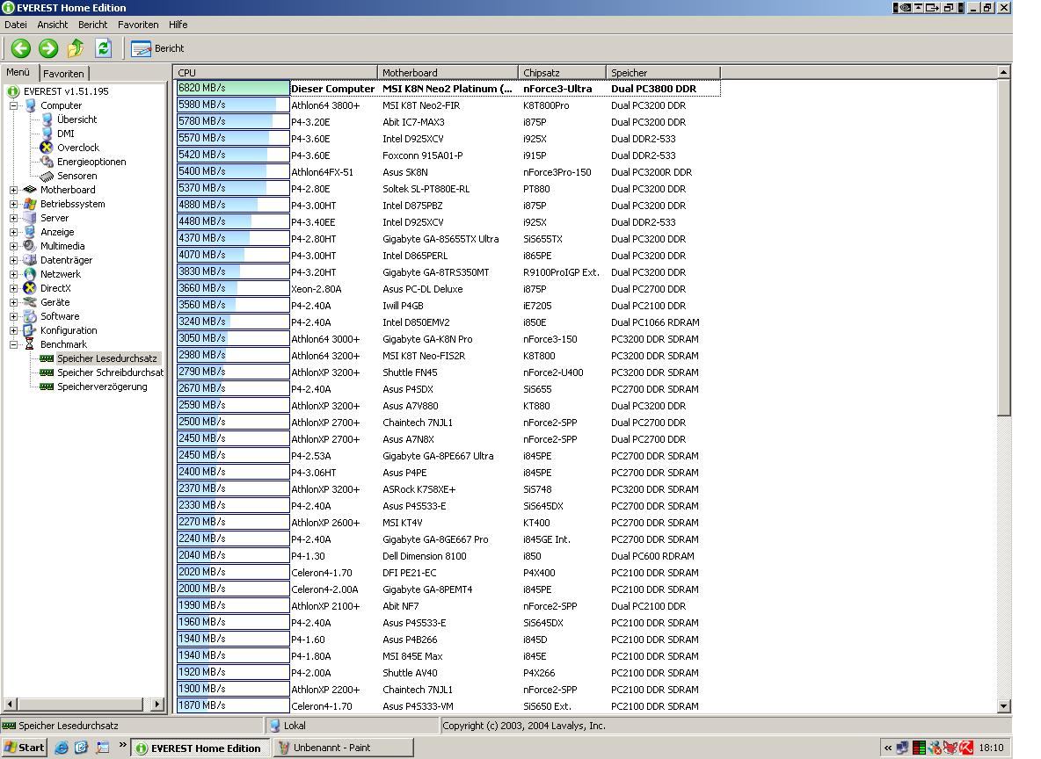Expand the Betriebssystem tree node
Screen dimensions: 1041x759
point(13,204)
